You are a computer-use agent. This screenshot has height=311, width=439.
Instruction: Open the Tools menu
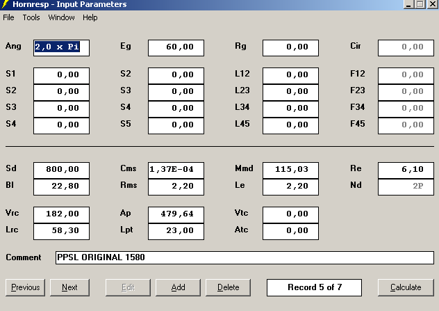click(x=31, y=17)
